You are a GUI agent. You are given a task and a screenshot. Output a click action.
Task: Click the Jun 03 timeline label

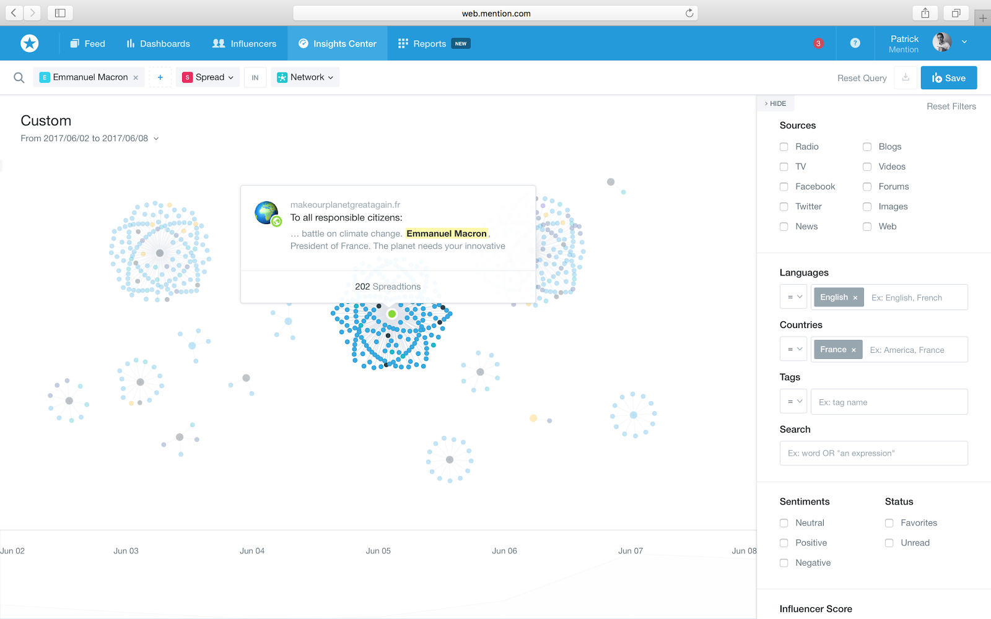126,551
